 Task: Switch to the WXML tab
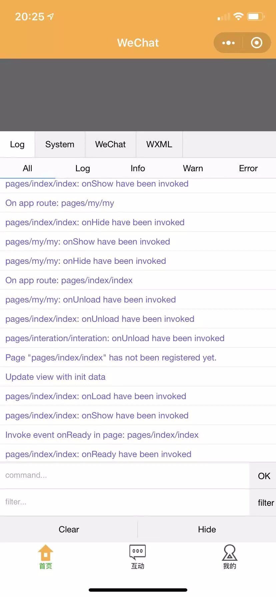click(159, 144)
